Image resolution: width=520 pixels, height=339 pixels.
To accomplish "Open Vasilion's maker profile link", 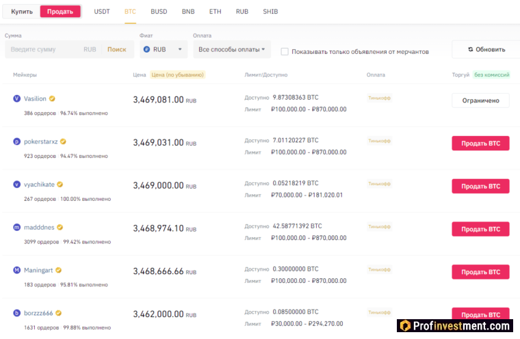I will click(x=35, y=98).
